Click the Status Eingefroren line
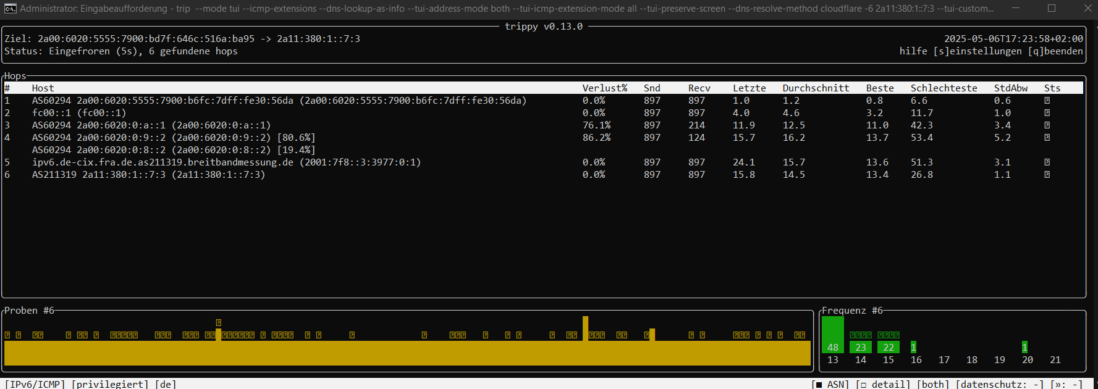The height and width of the screenshot is (389, 1098). pos(121,51)
